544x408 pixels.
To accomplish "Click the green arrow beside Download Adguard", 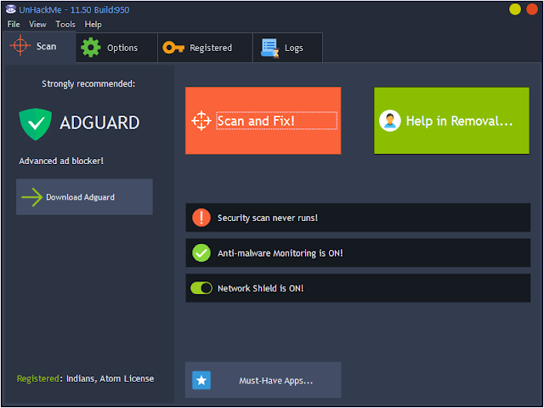I will coord(32,197).
